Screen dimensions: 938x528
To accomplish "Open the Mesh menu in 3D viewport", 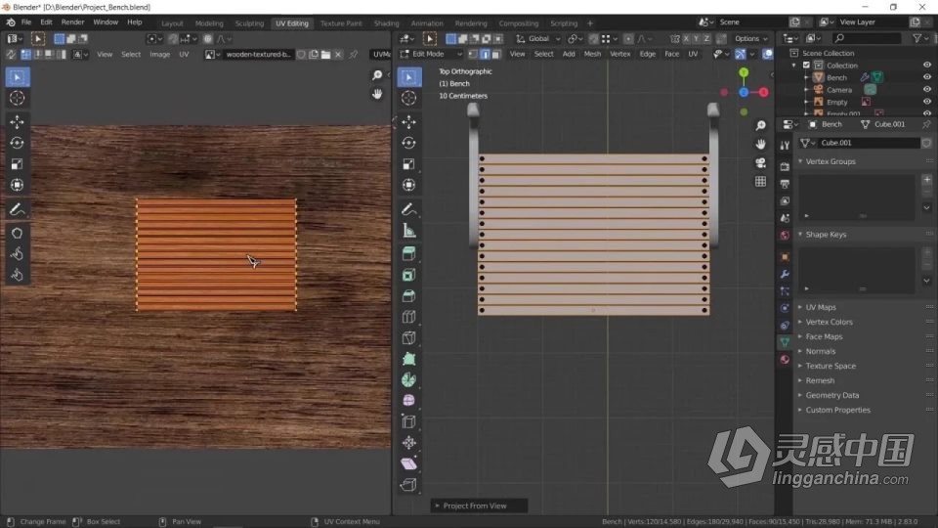I will click(x=592, y=54).
